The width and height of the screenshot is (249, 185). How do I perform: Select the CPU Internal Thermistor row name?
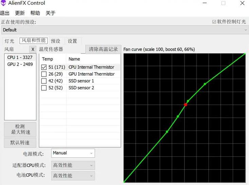tap(91, 67)
